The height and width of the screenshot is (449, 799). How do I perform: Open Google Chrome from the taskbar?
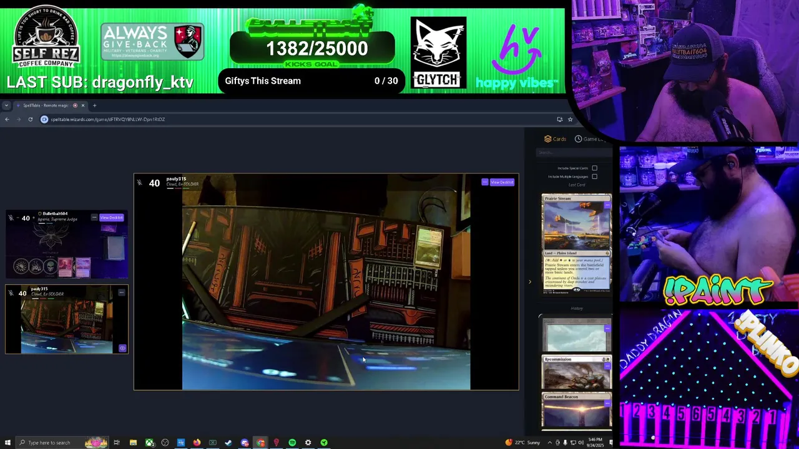[260, 443]
